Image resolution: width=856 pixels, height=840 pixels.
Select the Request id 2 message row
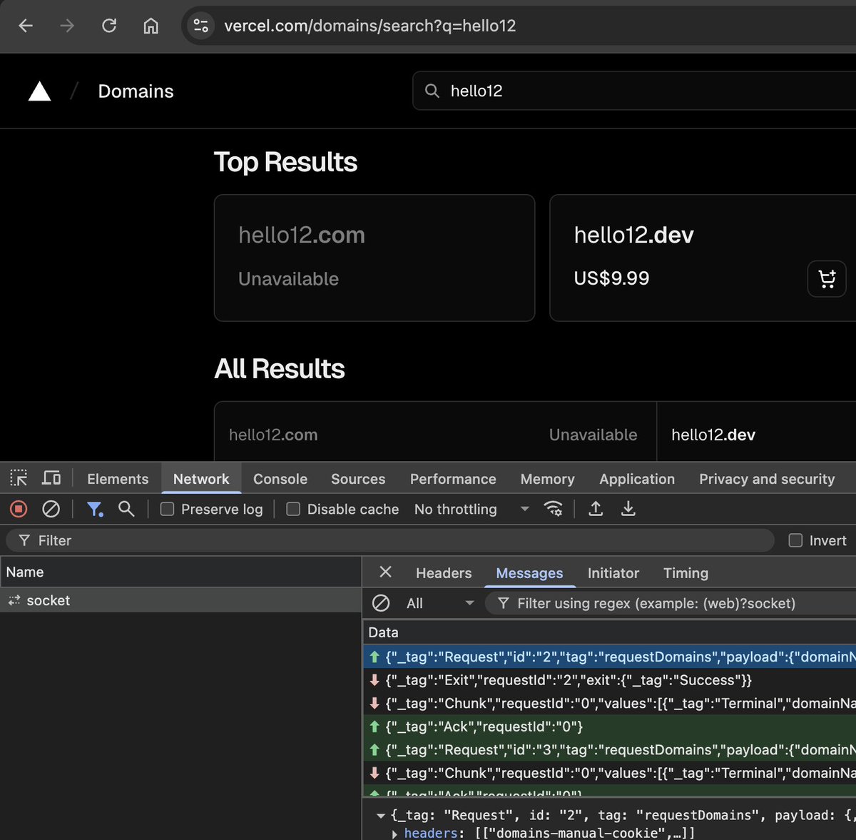click(x=609, y=657)
